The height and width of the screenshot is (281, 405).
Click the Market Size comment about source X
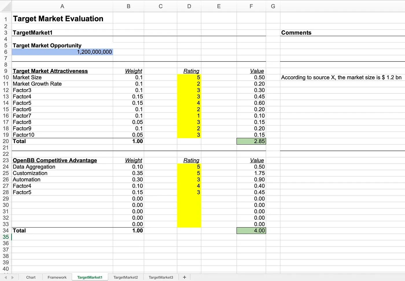tap(341, 77)
